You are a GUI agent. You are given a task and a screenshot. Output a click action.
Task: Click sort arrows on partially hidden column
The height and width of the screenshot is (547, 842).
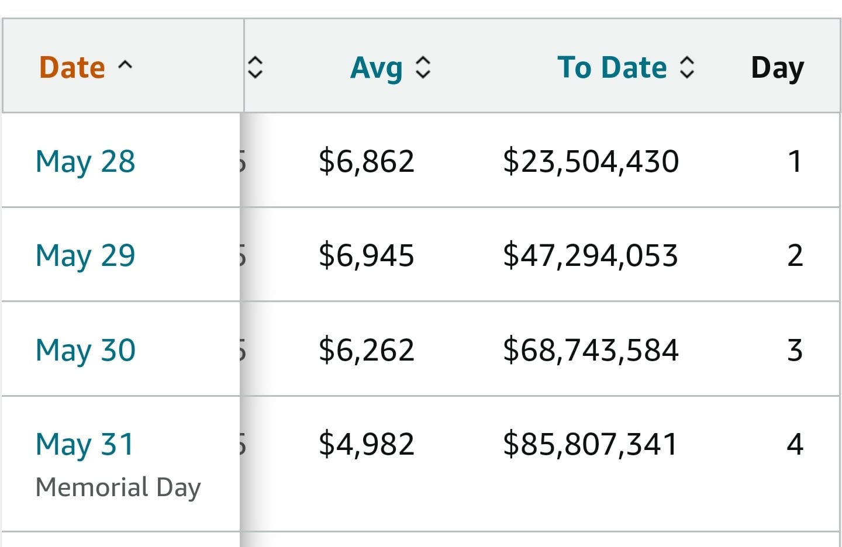255,67
